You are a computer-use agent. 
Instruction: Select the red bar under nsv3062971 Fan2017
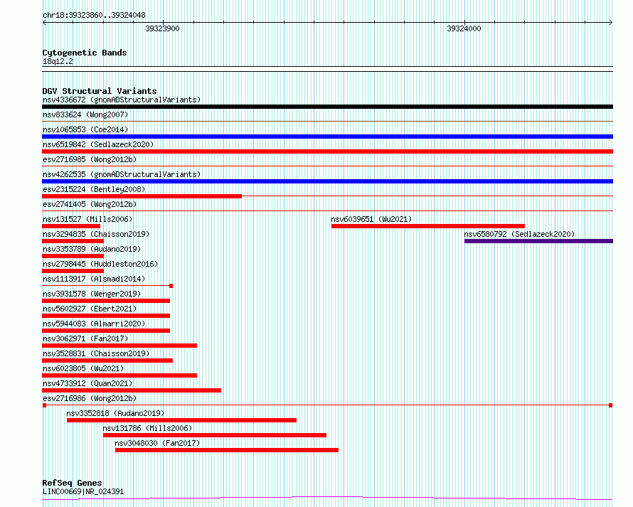(x=119, y=346)
